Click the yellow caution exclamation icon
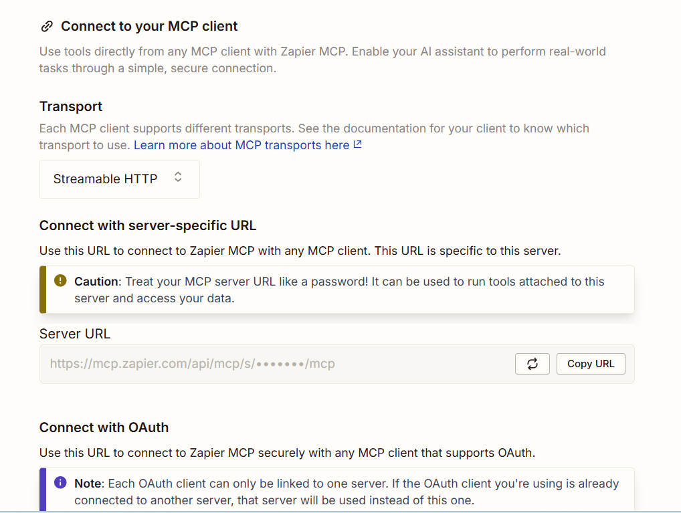The image size is (681, 513). tap(60, 281)
